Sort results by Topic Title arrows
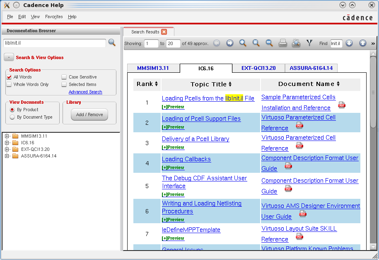This screenshot has width=379, height=260. (230, 84)
